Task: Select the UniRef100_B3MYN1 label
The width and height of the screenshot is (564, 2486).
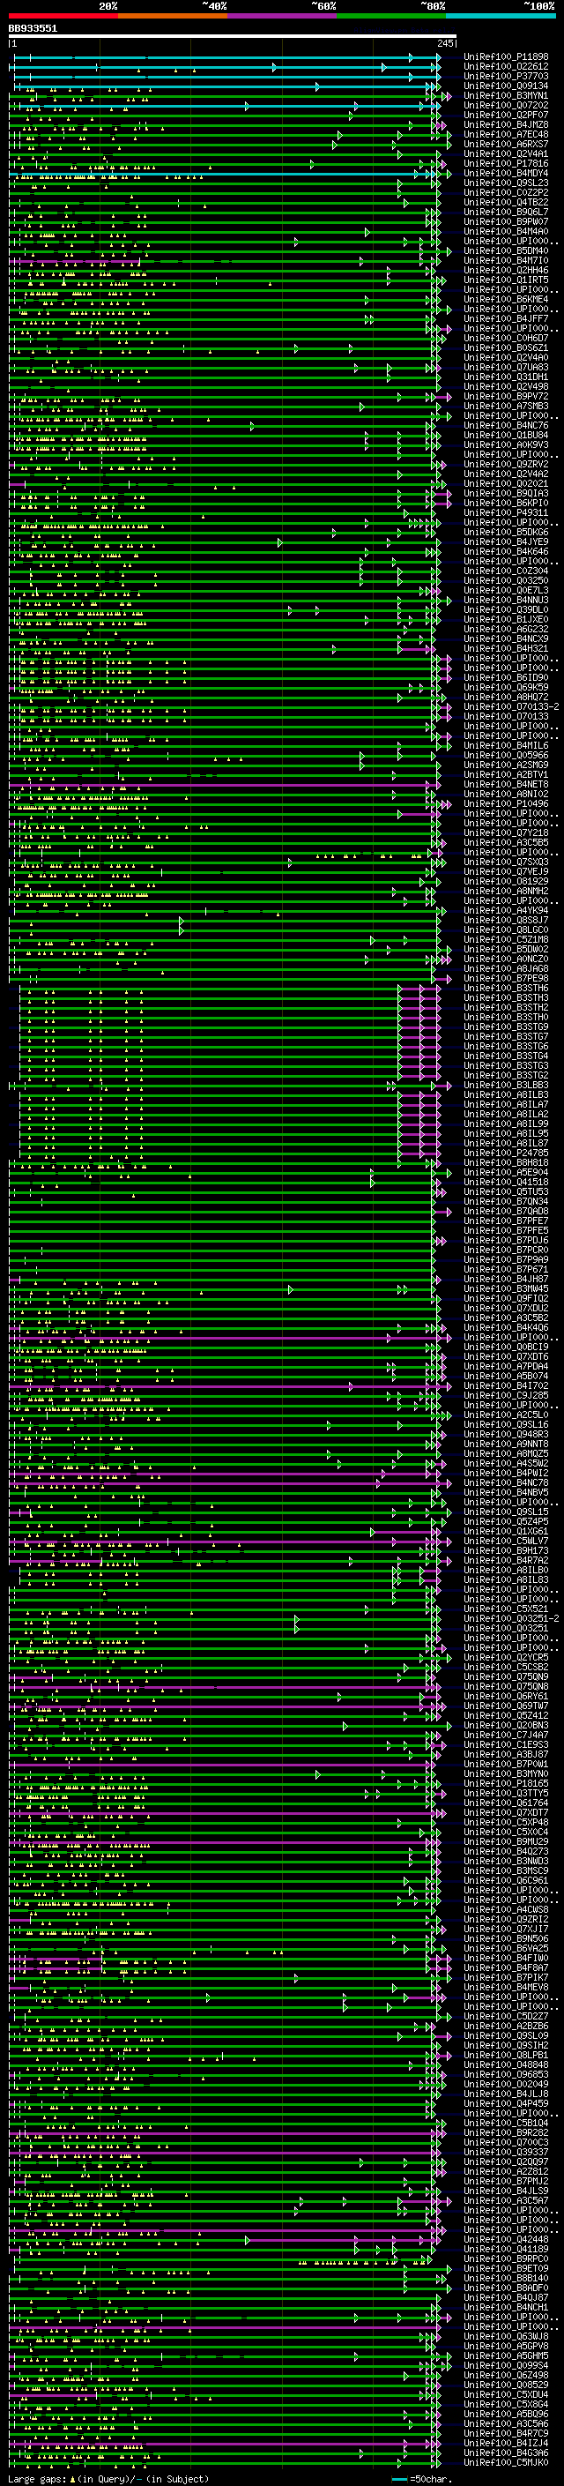Action: [x=506, y=95]
